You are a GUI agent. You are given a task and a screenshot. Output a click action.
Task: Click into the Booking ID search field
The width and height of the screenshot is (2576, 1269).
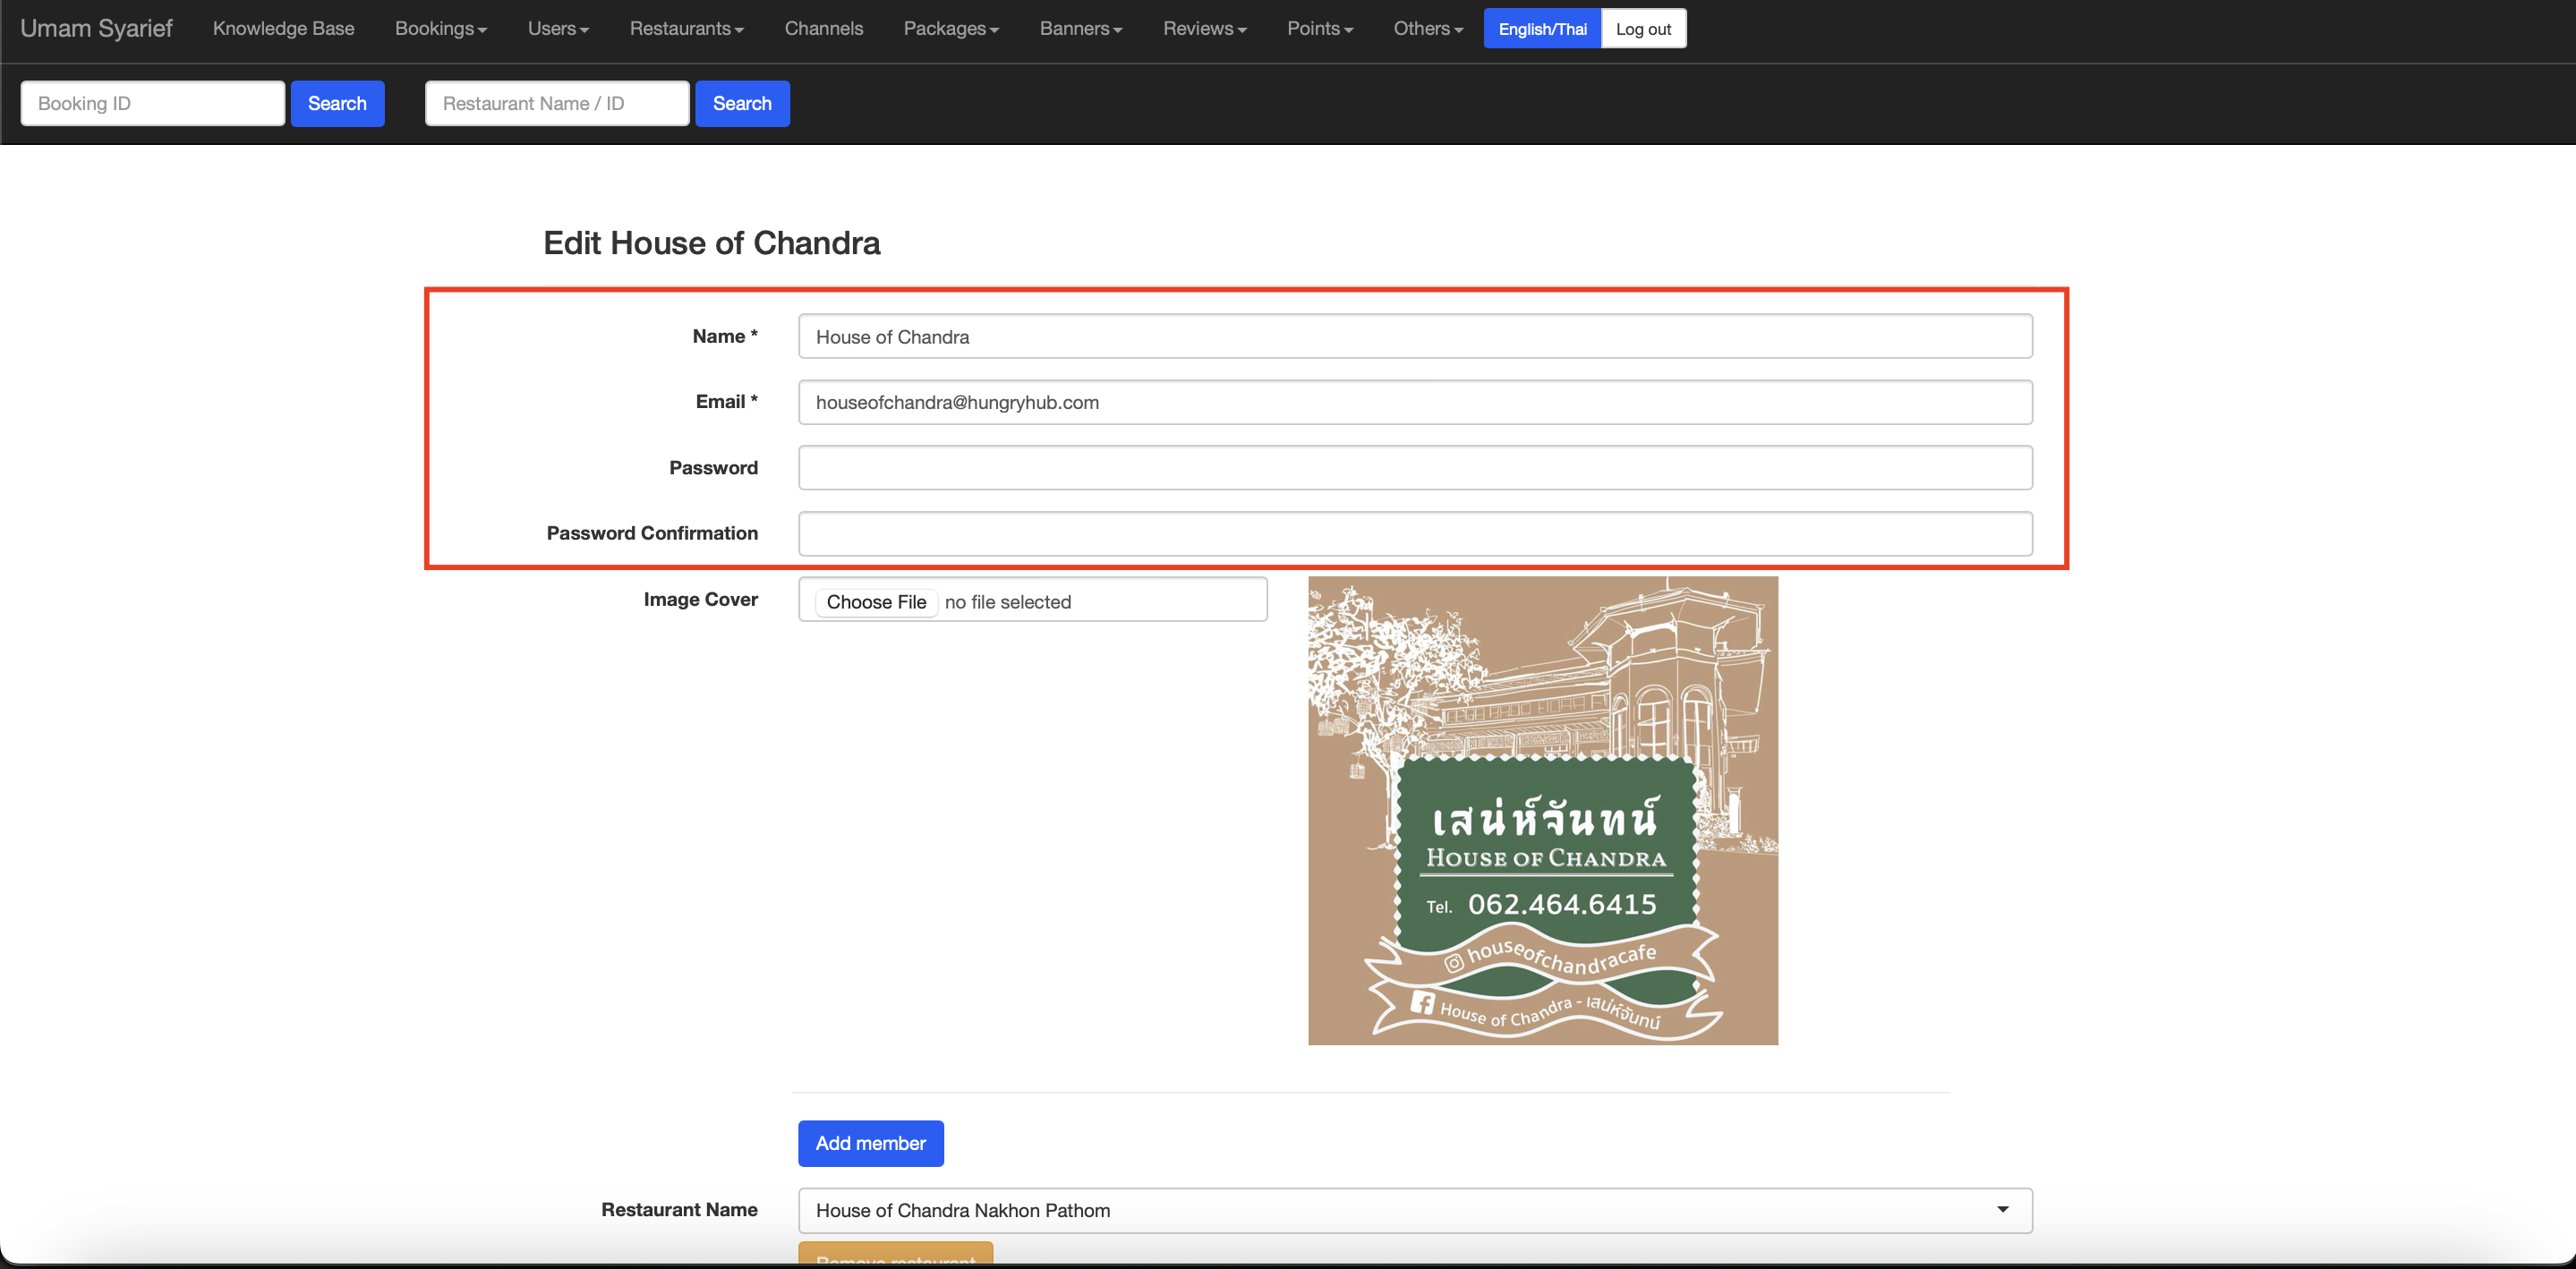coord(152,104)
